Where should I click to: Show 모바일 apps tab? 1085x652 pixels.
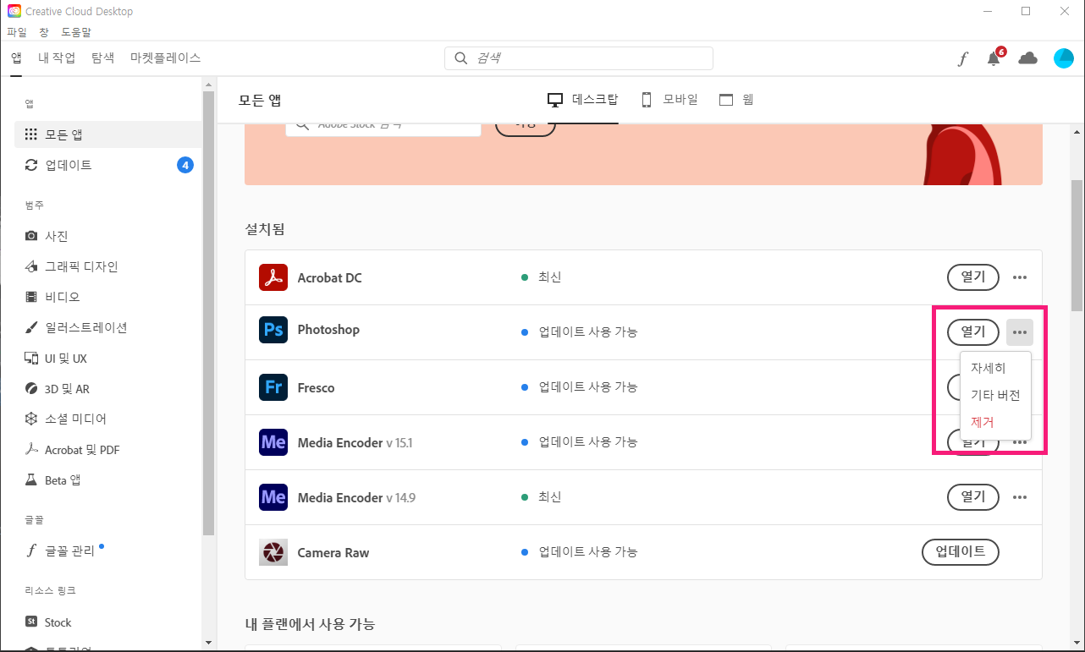click(669, 100)
